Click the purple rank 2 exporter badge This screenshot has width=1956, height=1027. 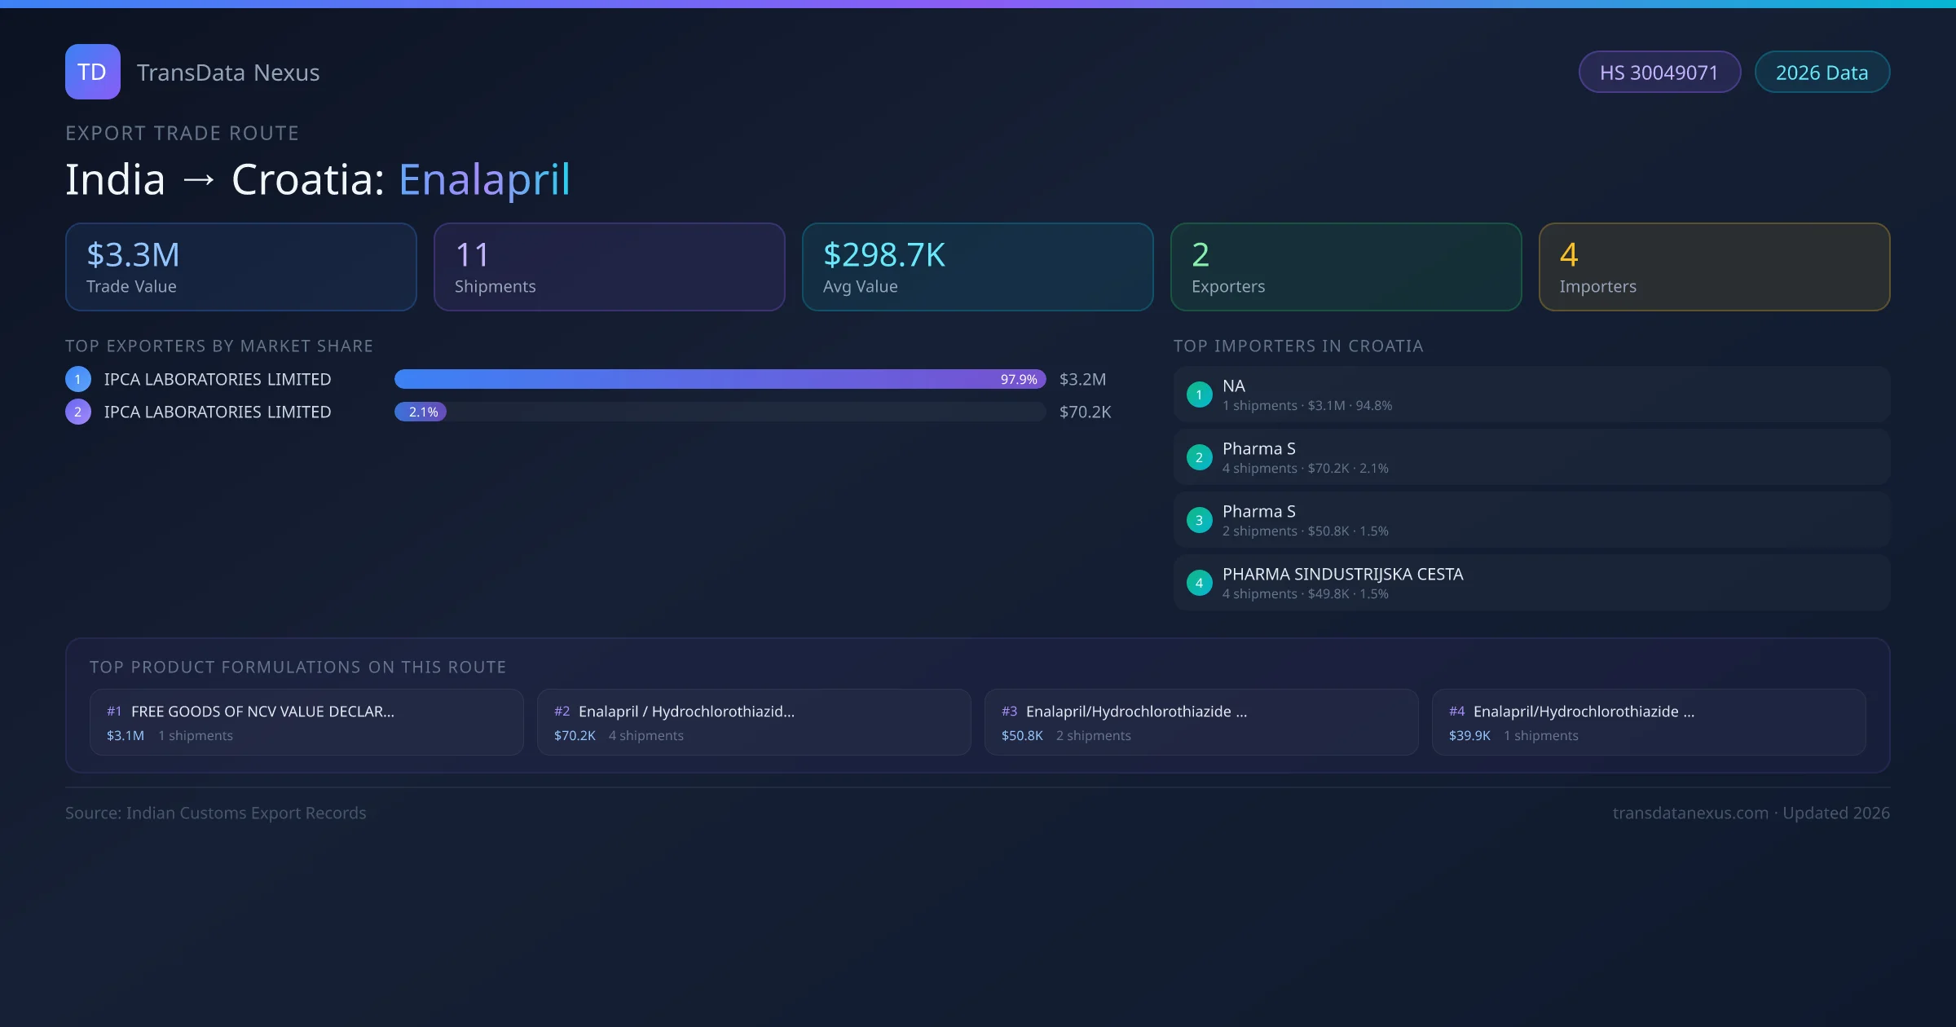coord(78,412)
